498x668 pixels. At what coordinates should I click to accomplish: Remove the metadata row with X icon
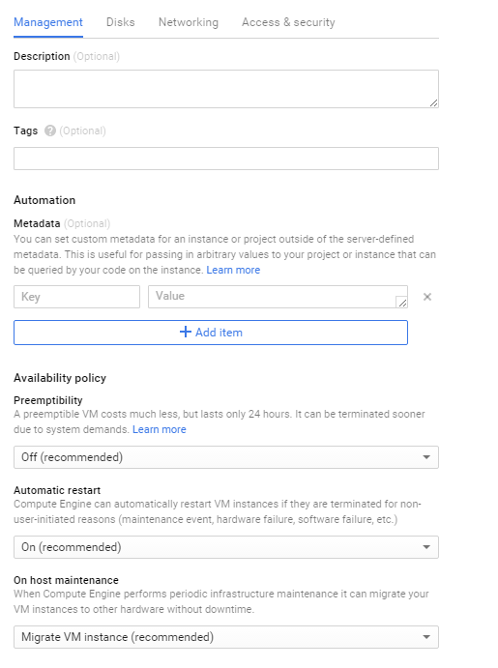tap(427, 297)
